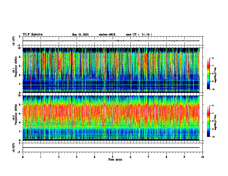Click the "-6" label on ch.1 color bar
Viewport: 228px width, 176px height.
213,58
